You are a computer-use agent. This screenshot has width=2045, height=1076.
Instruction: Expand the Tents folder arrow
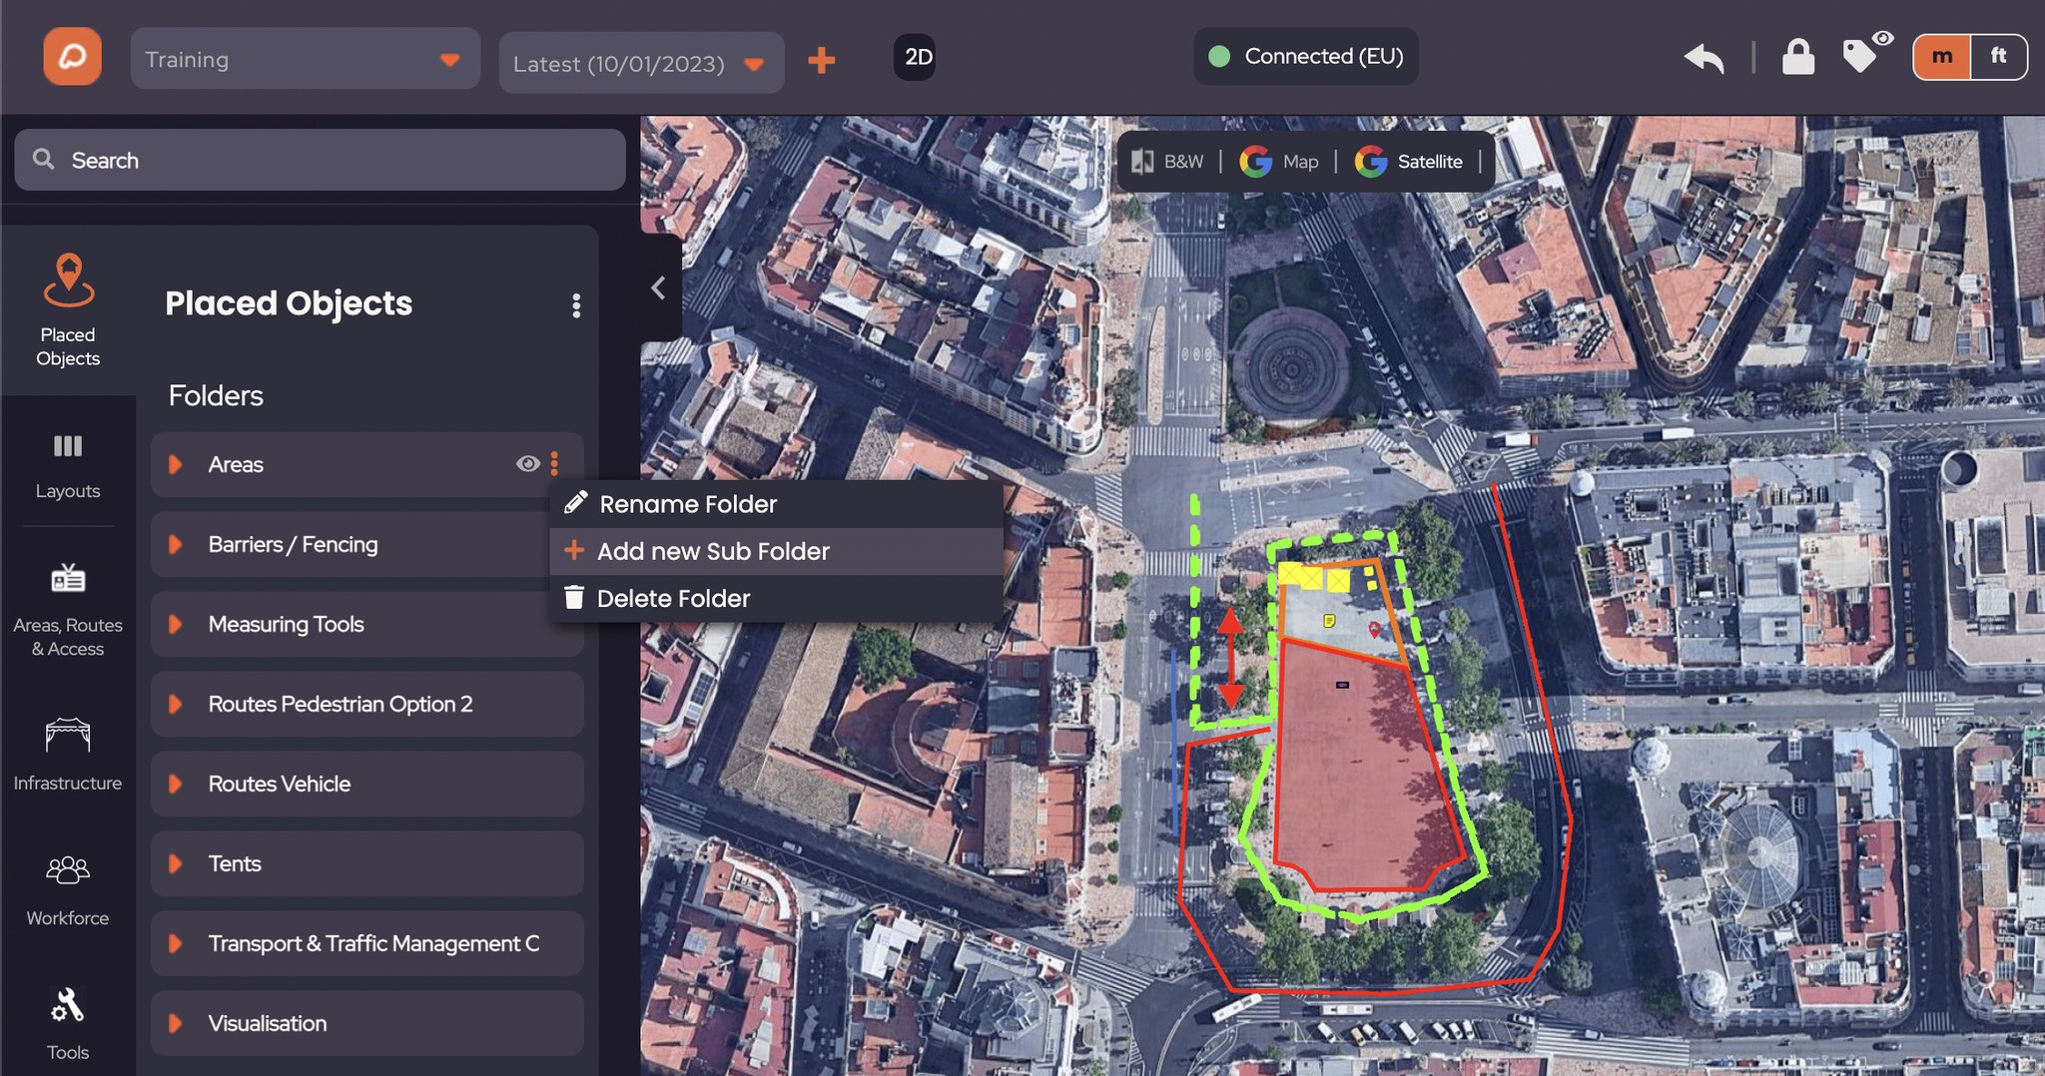pos(176,863)
